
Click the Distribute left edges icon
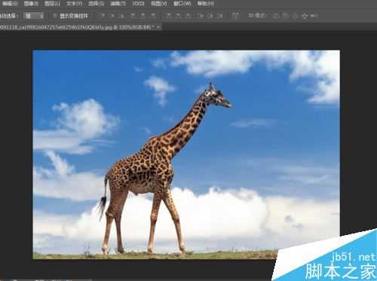click(x=201, y=16)
